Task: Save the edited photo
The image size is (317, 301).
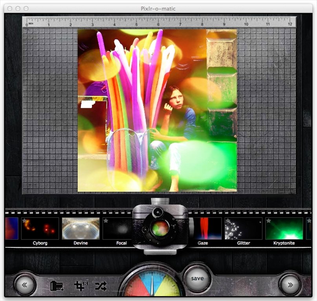Action: tap(197, 278)
